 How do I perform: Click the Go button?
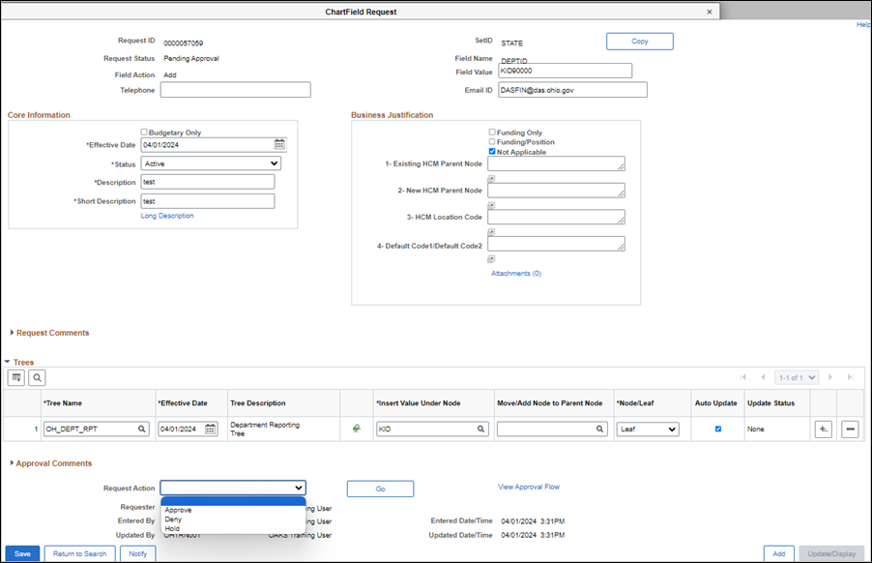[380, 489]
